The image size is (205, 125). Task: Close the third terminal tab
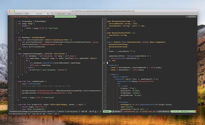point(52,14)
